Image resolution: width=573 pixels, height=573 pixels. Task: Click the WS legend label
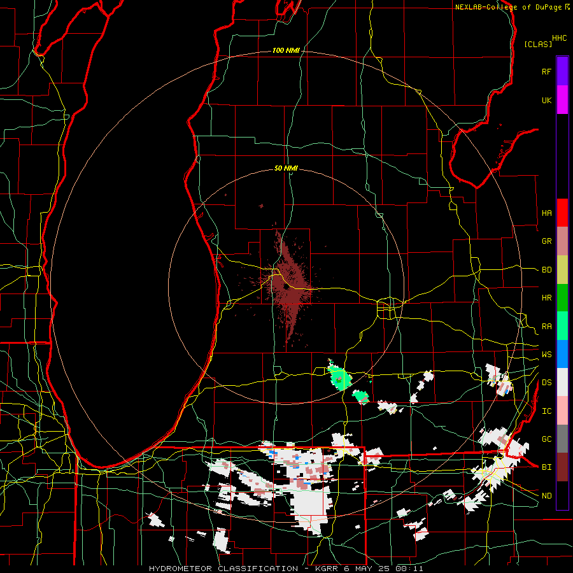(546, 355)
